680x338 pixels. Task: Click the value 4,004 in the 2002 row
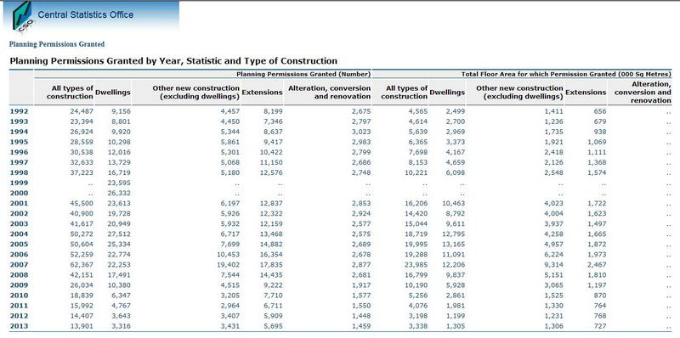pos(554,214)
